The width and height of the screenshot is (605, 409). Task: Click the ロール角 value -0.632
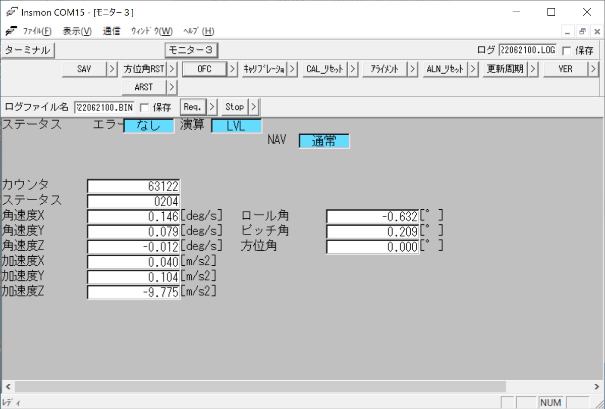point(373,217)
